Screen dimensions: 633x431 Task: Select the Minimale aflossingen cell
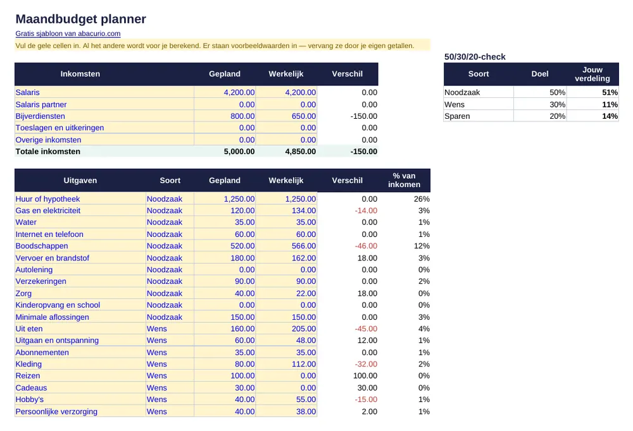point(80,317)
